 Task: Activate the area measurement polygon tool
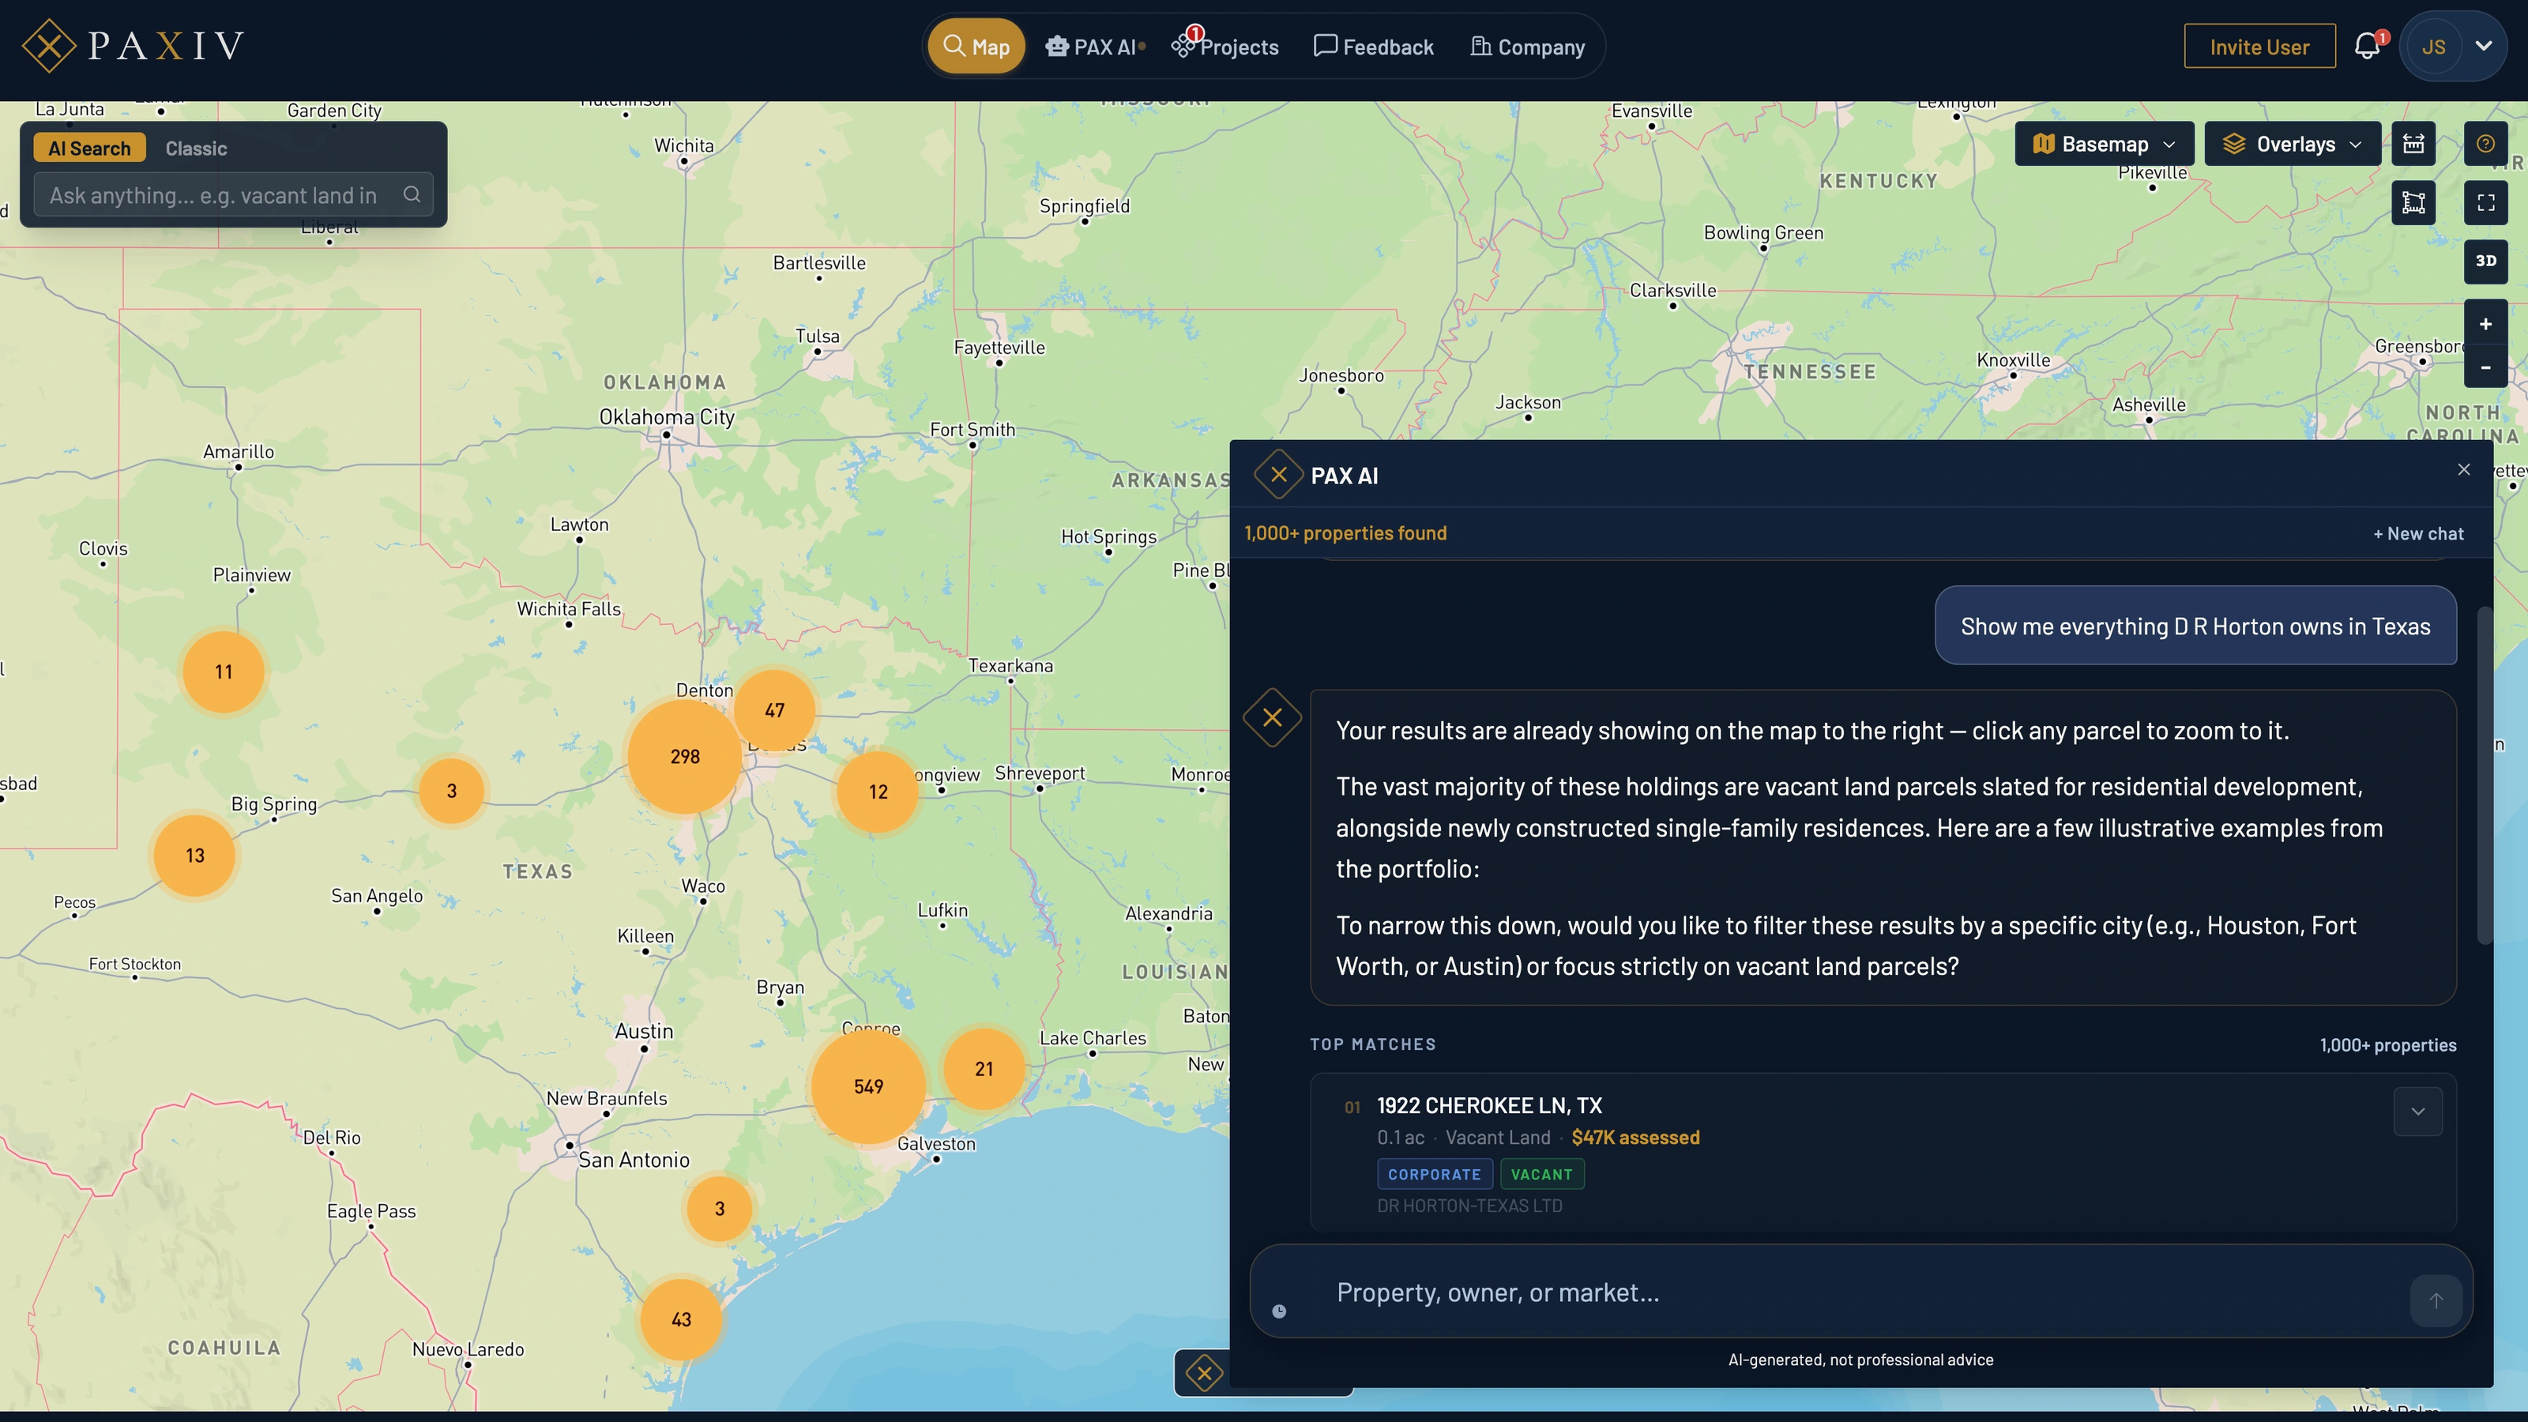[x=2413, y=203]
